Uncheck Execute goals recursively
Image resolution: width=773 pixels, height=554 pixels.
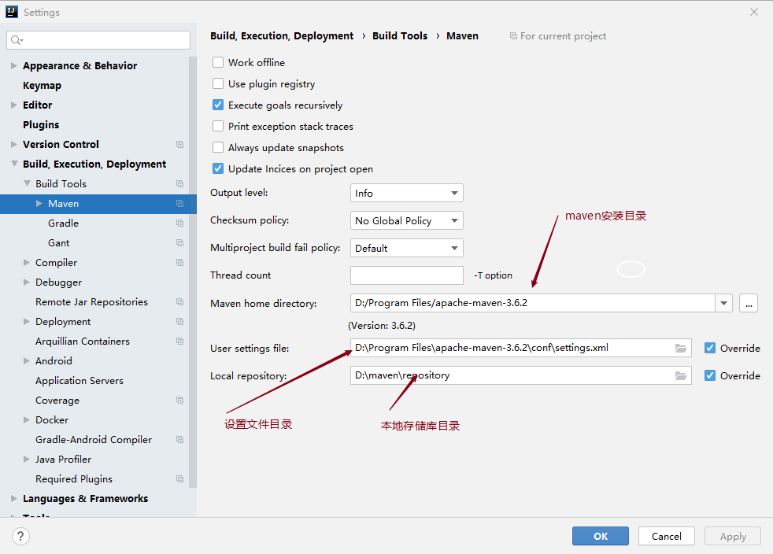(218, 105)
